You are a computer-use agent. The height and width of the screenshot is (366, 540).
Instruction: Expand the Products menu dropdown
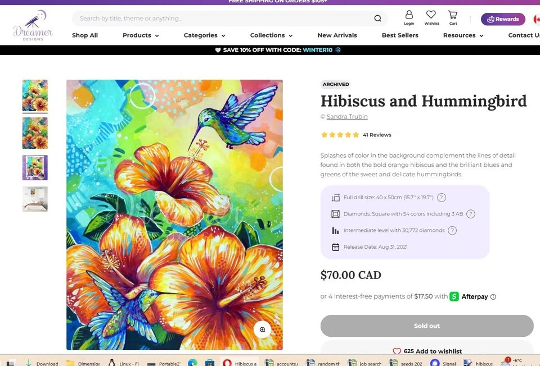(141, 35)
